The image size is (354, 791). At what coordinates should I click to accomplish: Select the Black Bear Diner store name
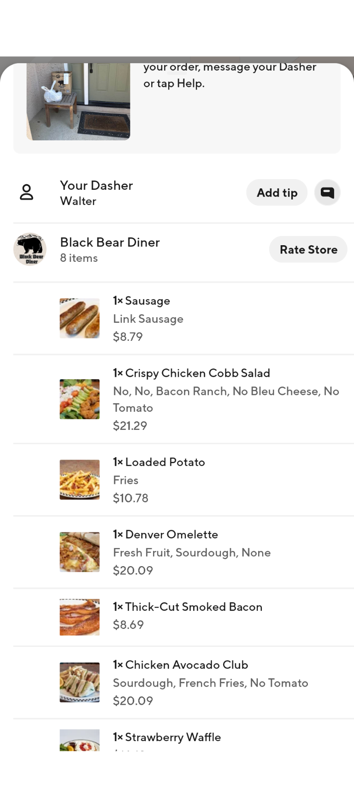tap(110, 242)
